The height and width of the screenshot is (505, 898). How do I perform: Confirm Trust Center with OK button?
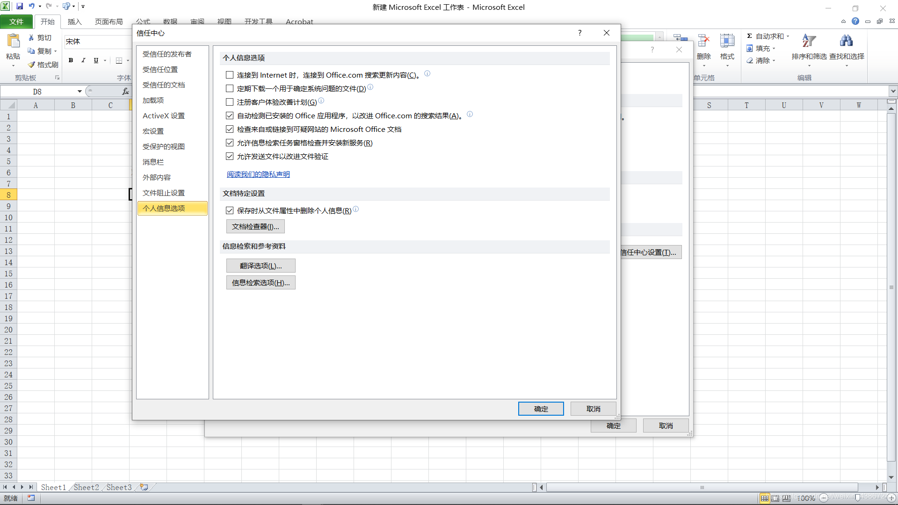click(541, 409)
